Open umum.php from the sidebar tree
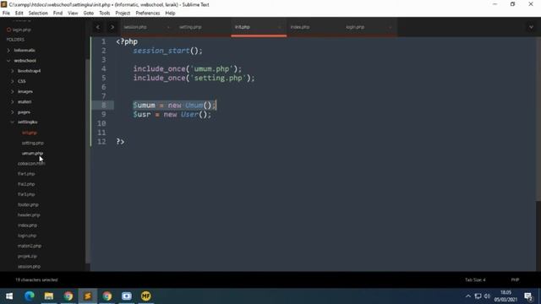541x304 pixels. [33, 154]
